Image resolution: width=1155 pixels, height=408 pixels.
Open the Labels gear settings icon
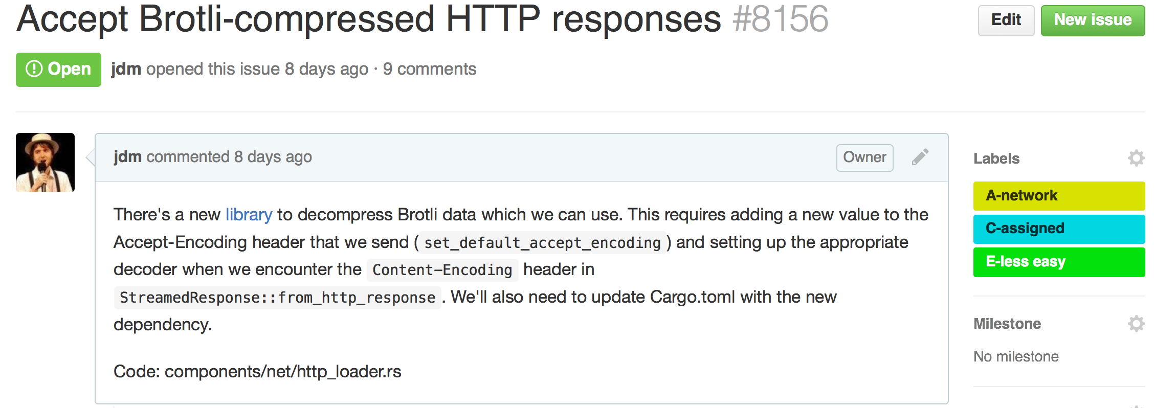(1136, 158)
